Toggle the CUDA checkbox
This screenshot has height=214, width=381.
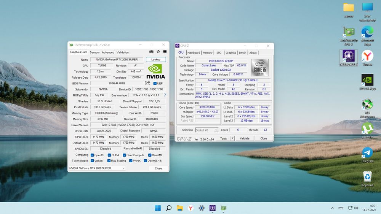coord(109,155)
